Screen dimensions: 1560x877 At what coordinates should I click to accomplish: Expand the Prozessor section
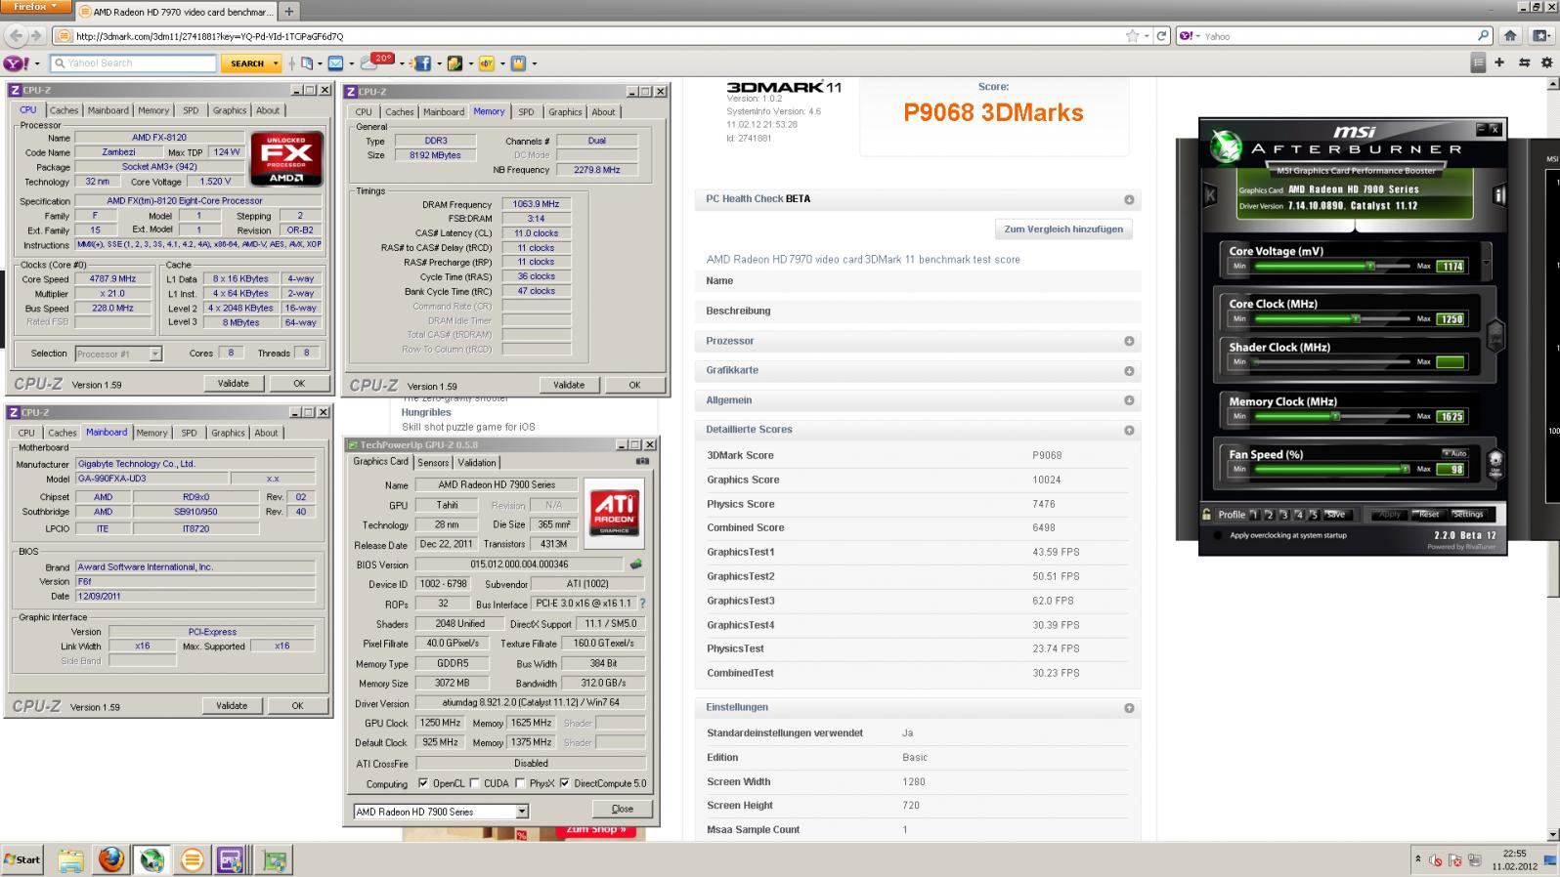pos(1129,341)
